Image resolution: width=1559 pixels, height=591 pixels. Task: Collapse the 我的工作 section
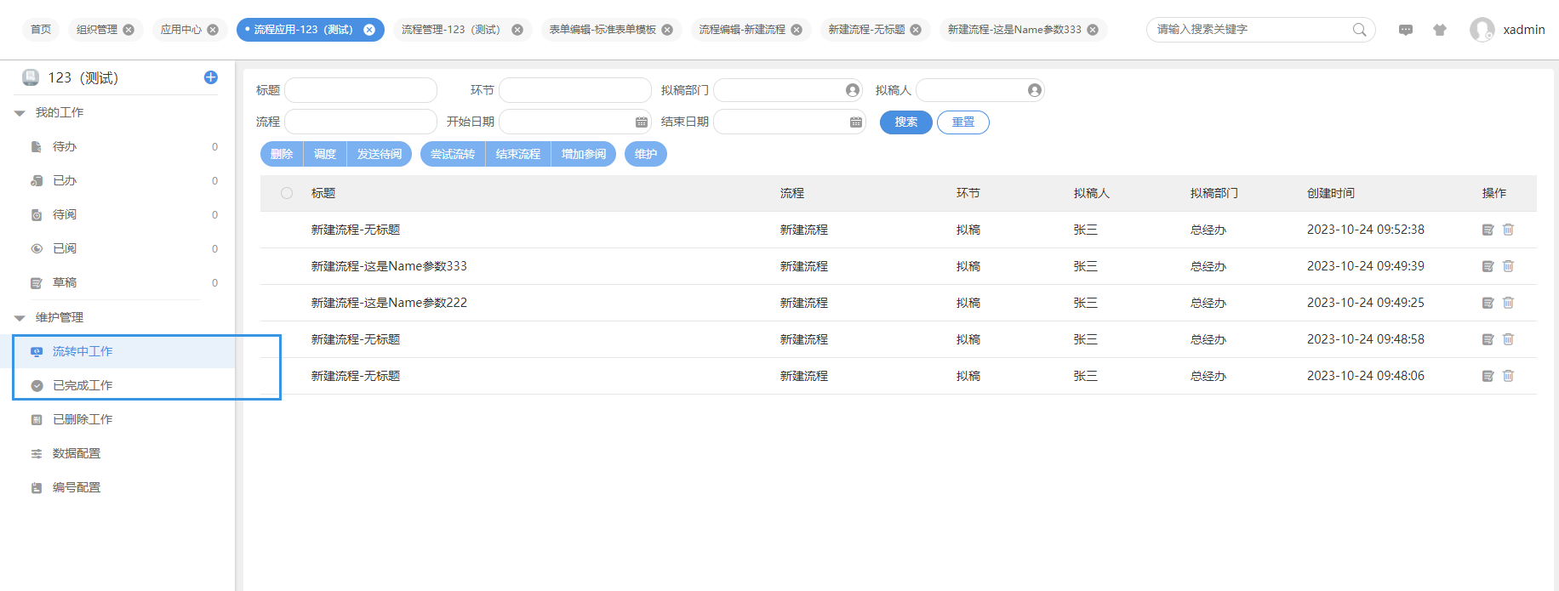(x=20, y=113)
